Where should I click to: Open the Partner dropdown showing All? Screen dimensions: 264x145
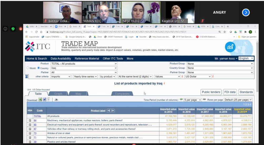coord(84,72)
